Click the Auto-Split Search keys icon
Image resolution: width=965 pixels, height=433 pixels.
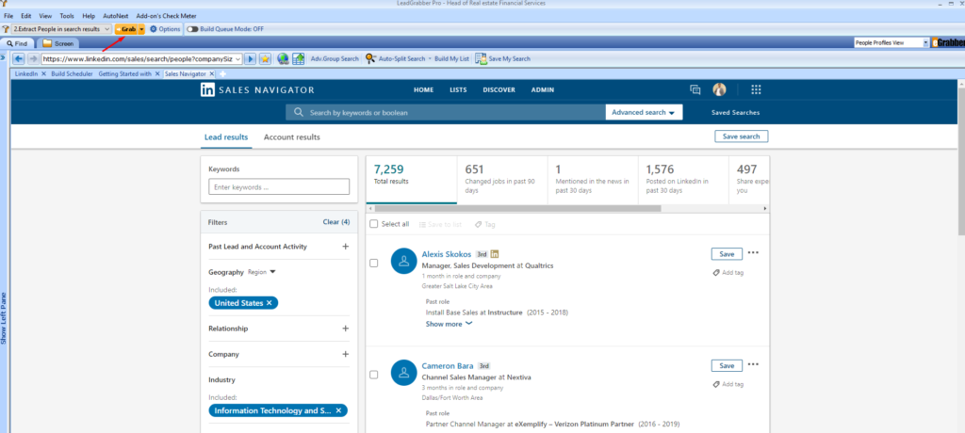pos(369,58)
